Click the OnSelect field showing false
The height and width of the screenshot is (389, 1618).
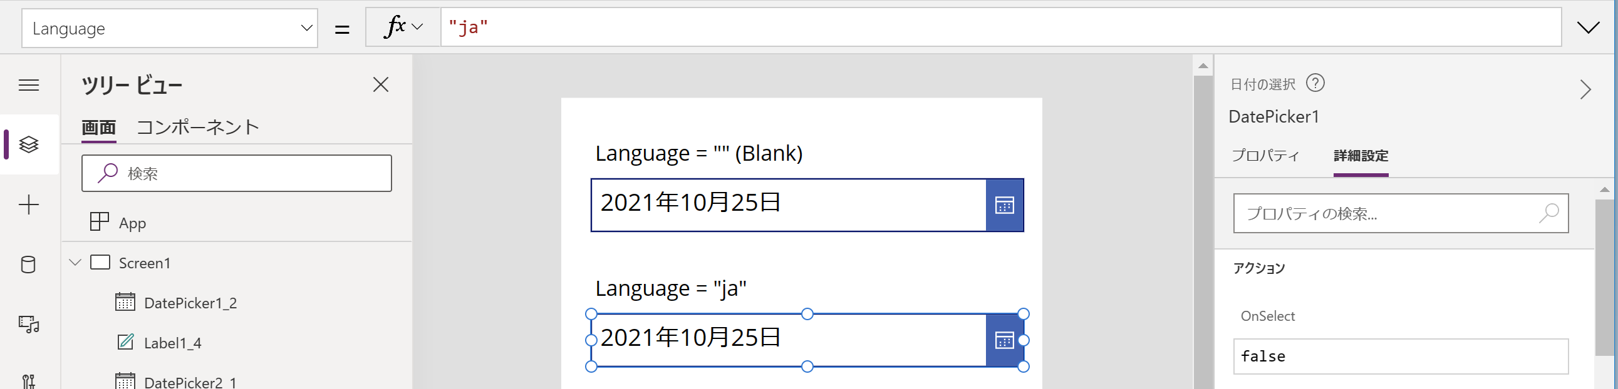click(x=1401, y=356)
